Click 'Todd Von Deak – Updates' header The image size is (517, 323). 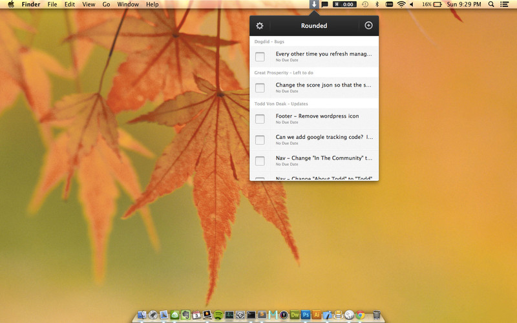[x=281, y=103]
